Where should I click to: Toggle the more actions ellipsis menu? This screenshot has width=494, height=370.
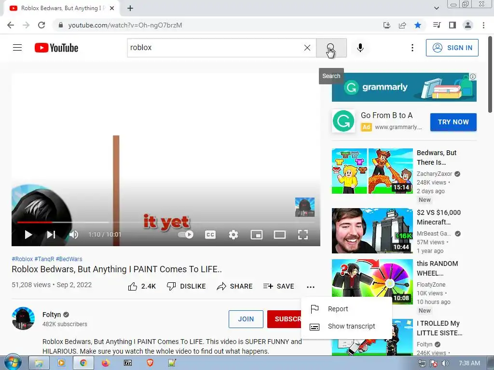coord(311,287)
